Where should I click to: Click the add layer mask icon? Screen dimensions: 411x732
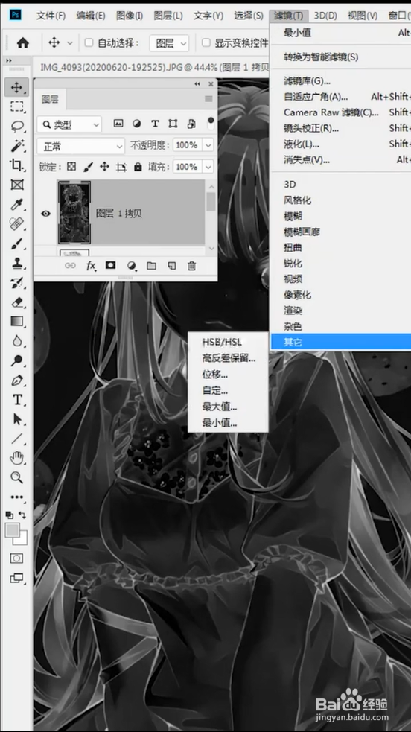110,266
